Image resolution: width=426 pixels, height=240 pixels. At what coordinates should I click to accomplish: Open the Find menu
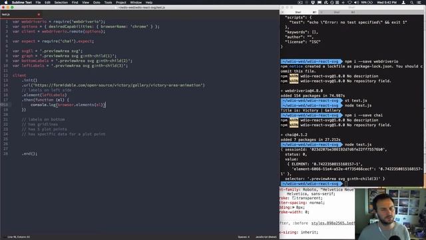point(75,3)
